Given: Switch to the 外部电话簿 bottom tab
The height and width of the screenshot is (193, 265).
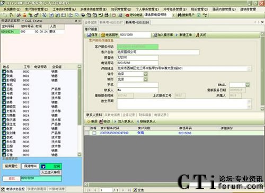Looking at the screenshot, I should pyautogui.click(x=56, y=189).
